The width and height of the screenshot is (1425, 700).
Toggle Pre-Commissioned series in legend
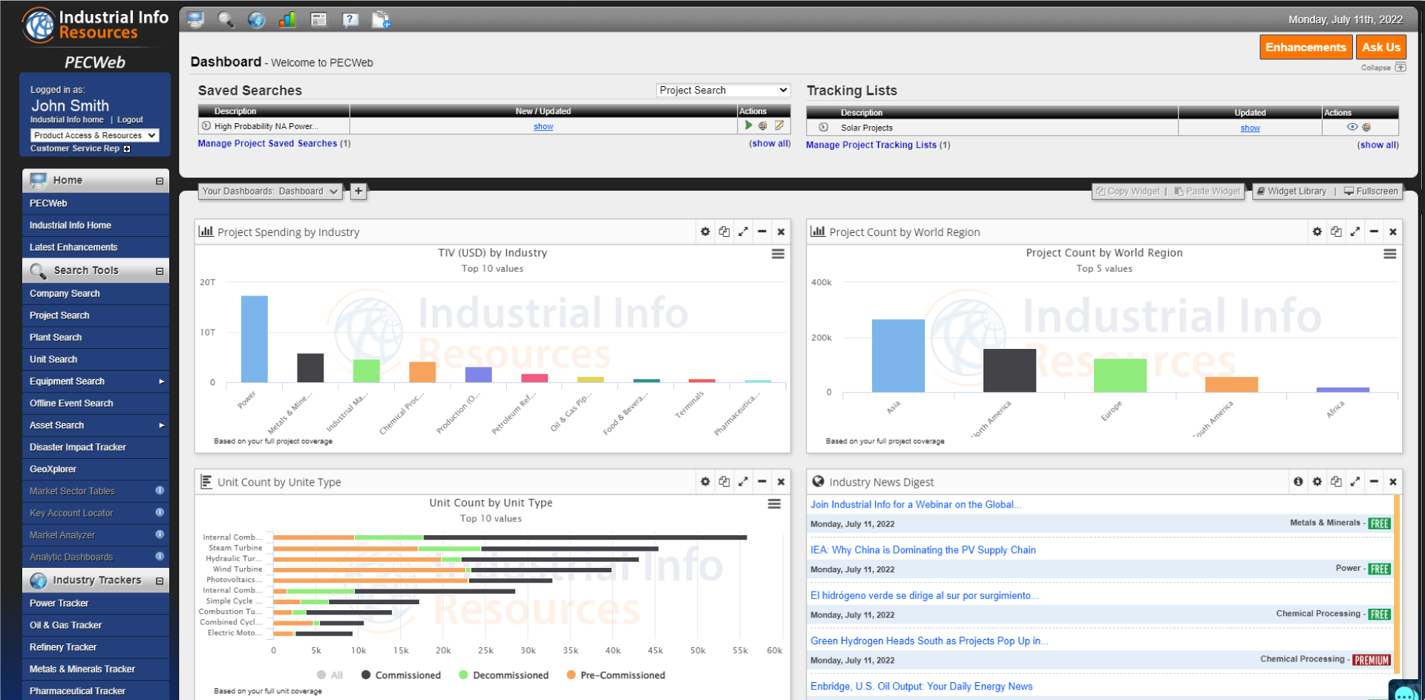tap(616, 675)
